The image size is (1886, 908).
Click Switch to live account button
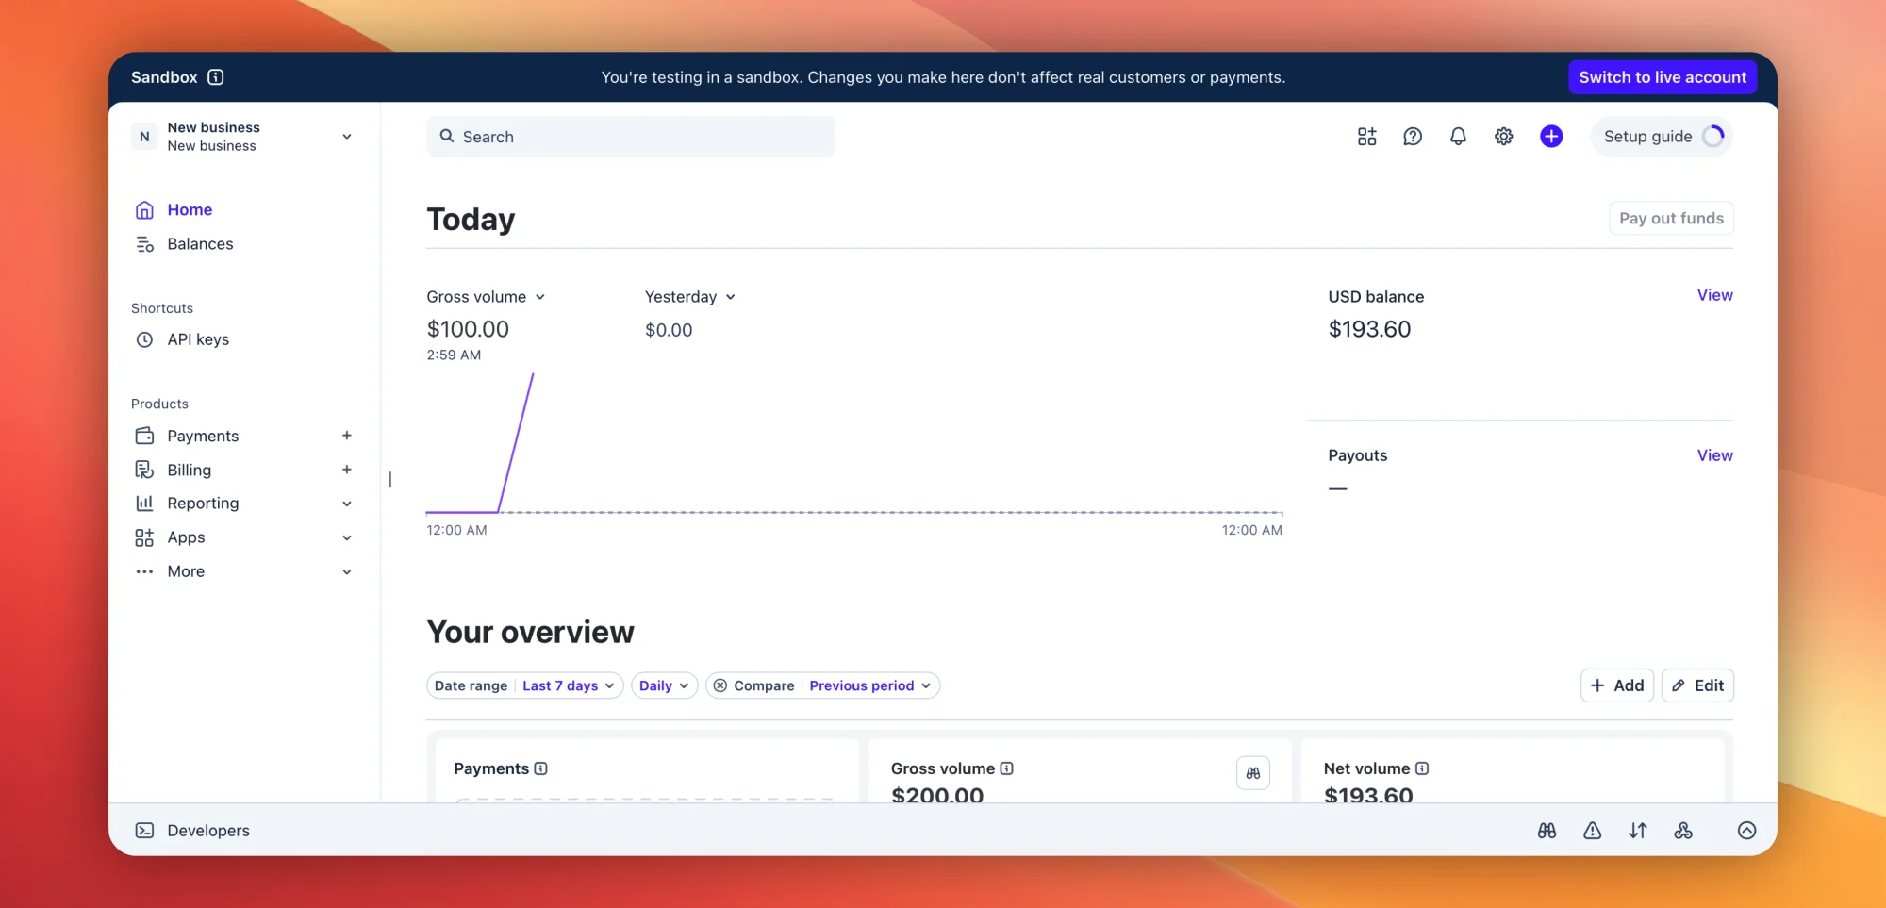[1663, 77]
